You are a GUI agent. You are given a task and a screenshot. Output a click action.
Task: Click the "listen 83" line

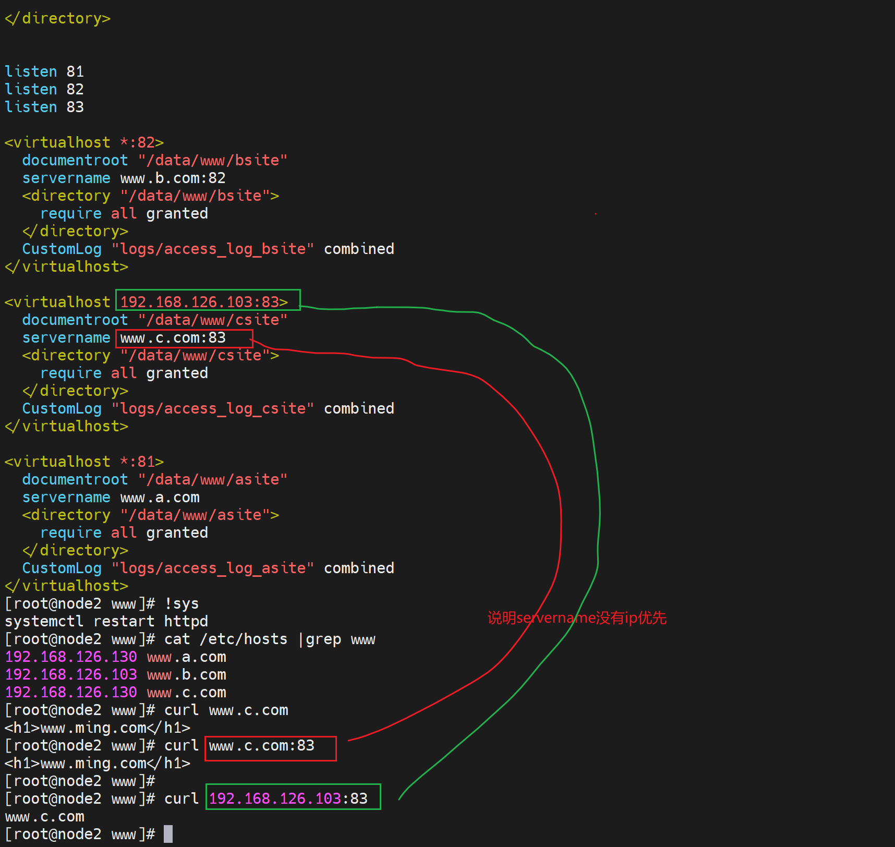[x=44, y=107]
